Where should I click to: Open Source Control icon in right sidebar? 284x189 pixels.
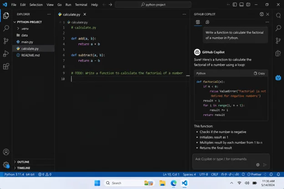coord(278,40)
